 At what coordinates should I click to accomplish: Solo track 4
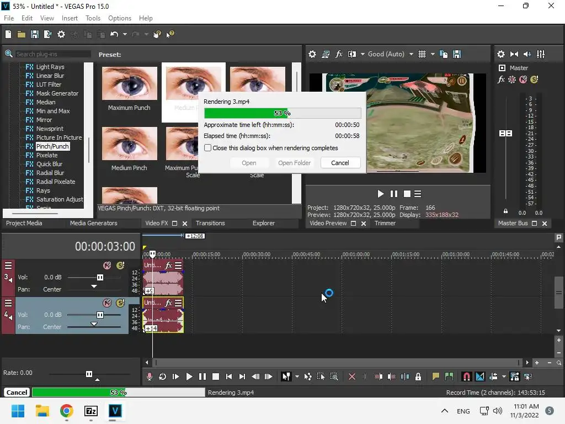click(120, 303)
